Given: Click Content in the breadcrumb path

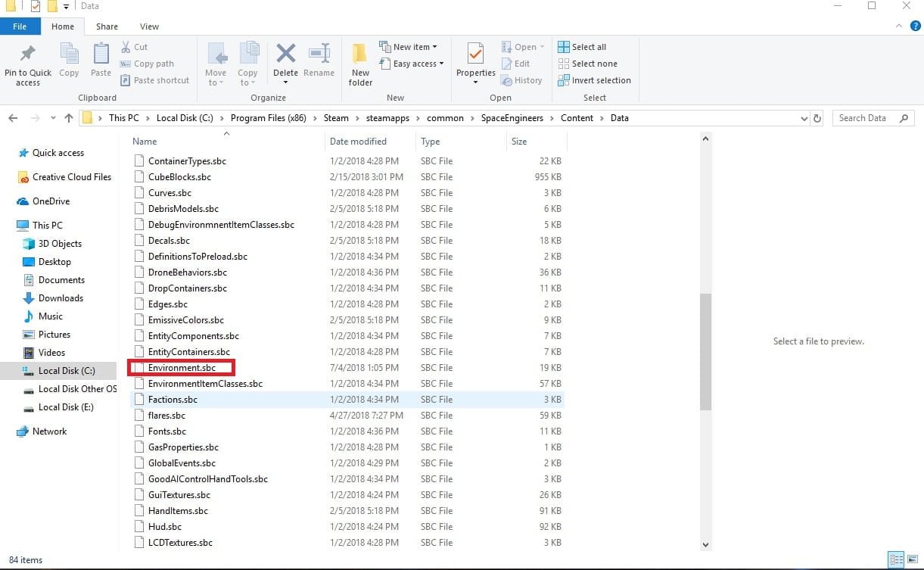Looking at the screenshot, I should [577, 118].
